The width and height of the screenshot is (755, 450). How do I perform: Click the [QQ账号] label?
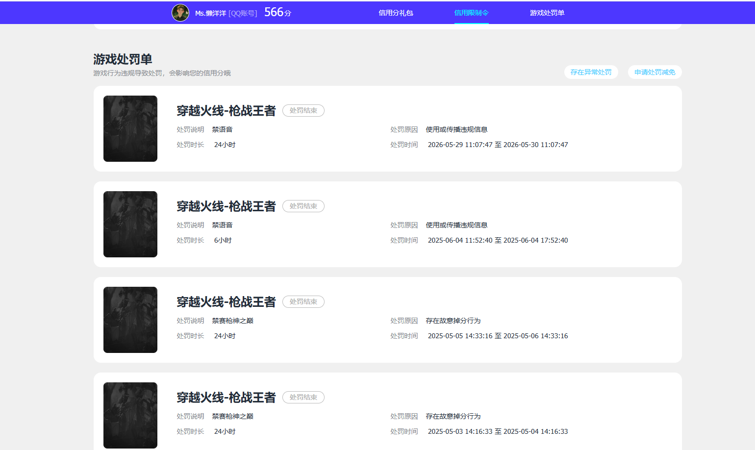point(243,13)
